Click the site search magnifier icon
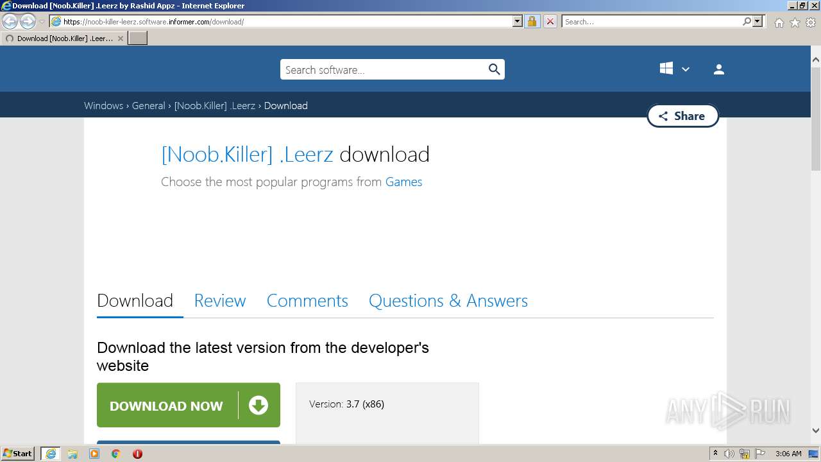 point(494,69)
